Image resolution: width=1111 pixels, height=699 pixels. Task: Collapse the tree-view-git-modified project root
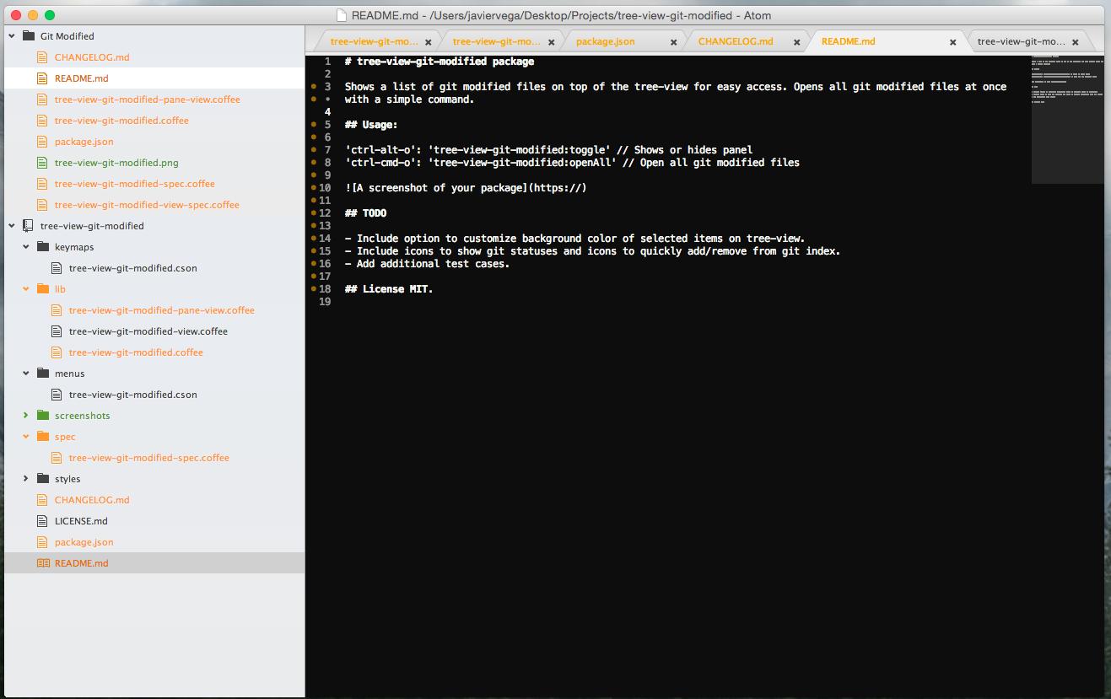[12, 226]
